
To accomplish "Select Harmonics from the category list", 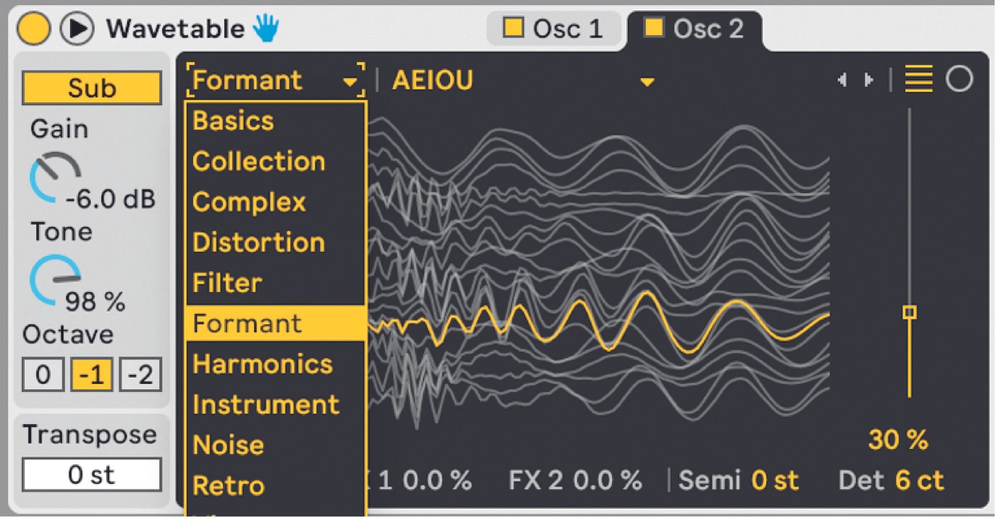I will click(x=262, y=363).
